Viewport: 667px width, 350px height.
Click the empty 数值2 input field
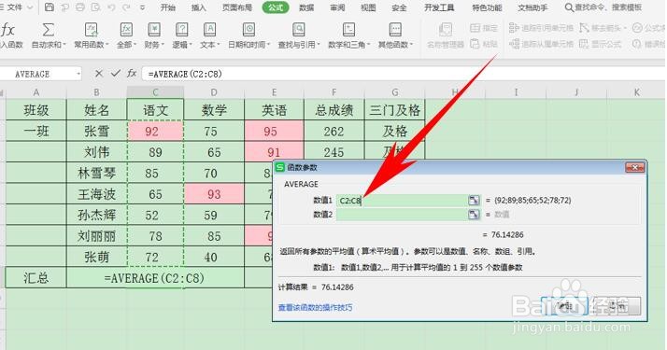point(402,215)
